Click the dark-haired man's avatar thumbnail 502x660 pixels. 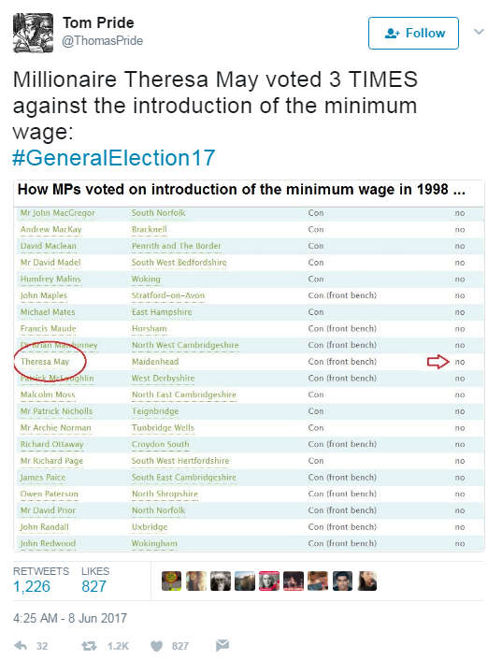[342, 581]
